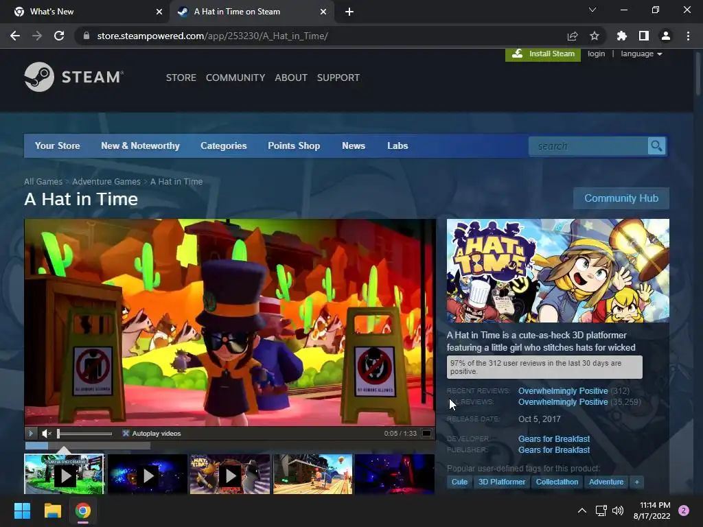Click the store search field

(x=588, y=146)
